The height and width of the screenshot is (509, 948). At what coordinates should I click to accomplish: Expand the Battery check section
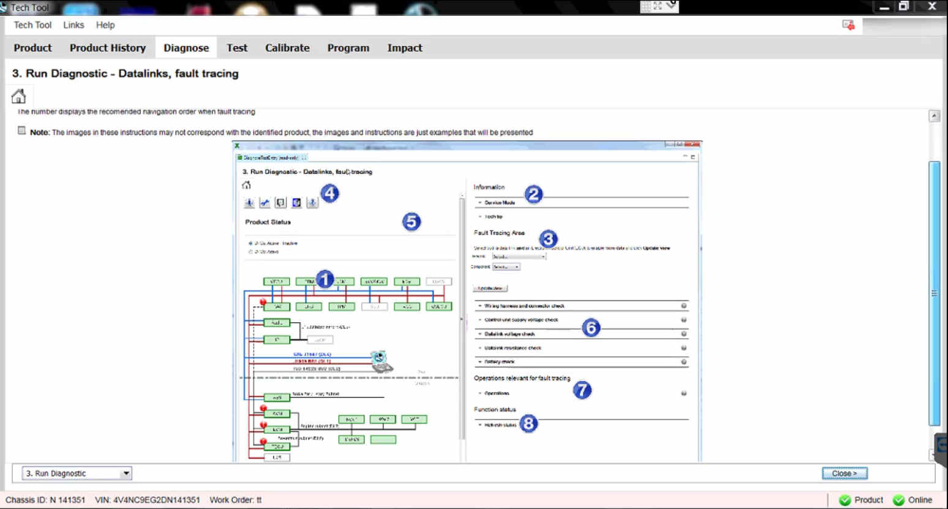pos(480,362)
